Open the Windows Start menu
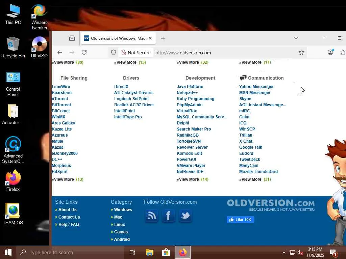 tap(8, 252)
